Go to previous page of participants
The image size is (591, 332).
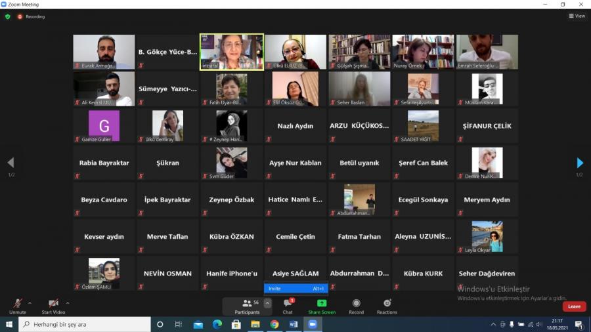click(x=11, y=163)
